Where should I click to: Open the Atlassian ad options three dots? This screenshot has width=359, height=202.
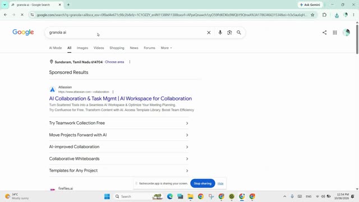(113, 92)
